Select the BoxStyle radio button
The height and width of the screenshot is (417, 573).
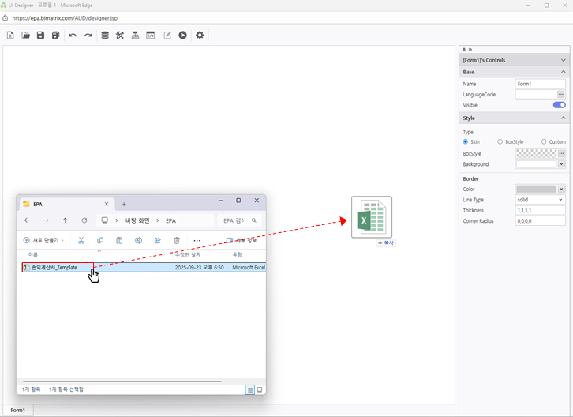tap(500, 141)
